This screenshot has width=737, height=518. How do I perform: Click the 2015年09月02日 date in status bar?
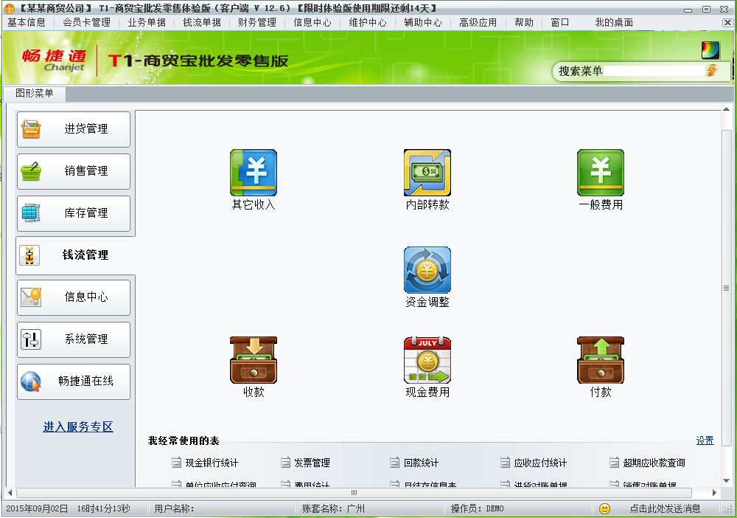click(x=37, y=508)
